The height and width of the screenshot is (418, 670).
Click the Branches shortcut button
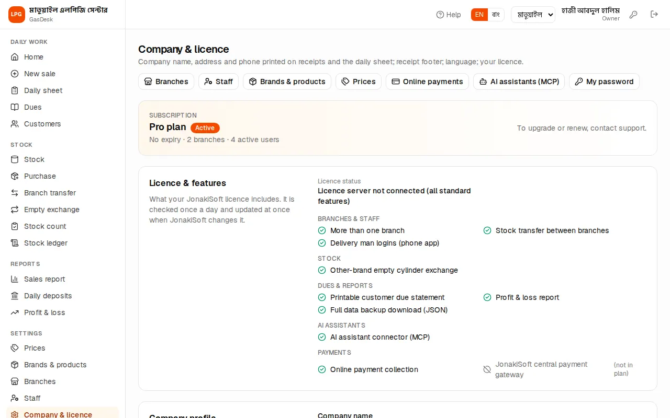point(166,82)
